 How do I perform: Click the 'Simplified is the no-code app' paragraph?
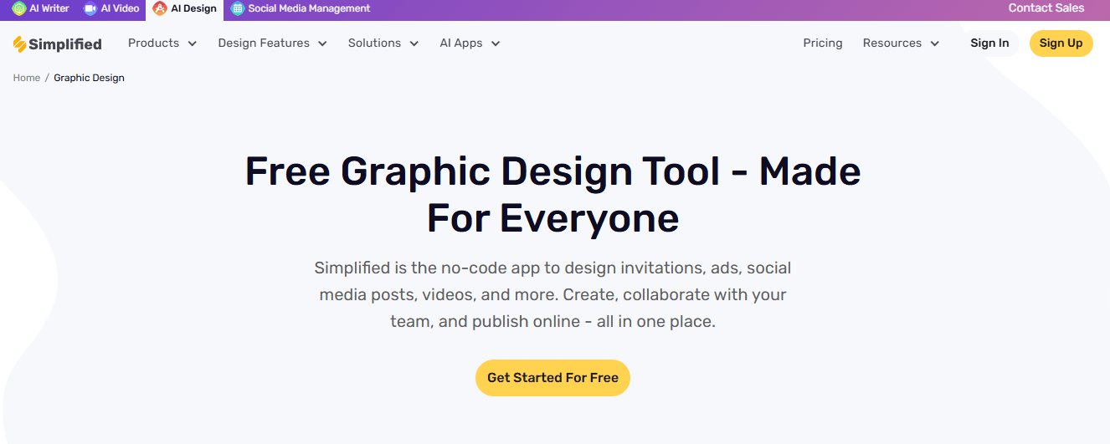pos(552,294)
